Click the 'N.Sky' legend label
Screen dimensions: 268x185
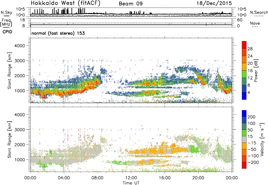6,12
